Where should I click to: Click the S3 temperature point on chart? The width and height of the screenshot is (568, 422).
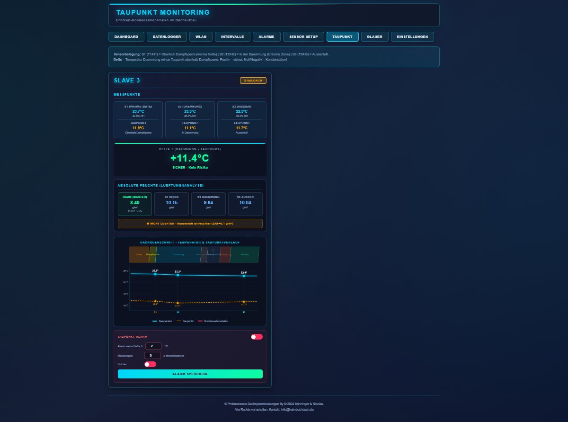coord(244,276)
